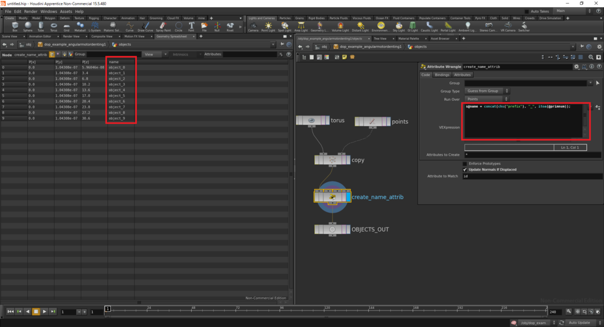
Task: Add a Point Light from shelf
Action: pos(268,27)
